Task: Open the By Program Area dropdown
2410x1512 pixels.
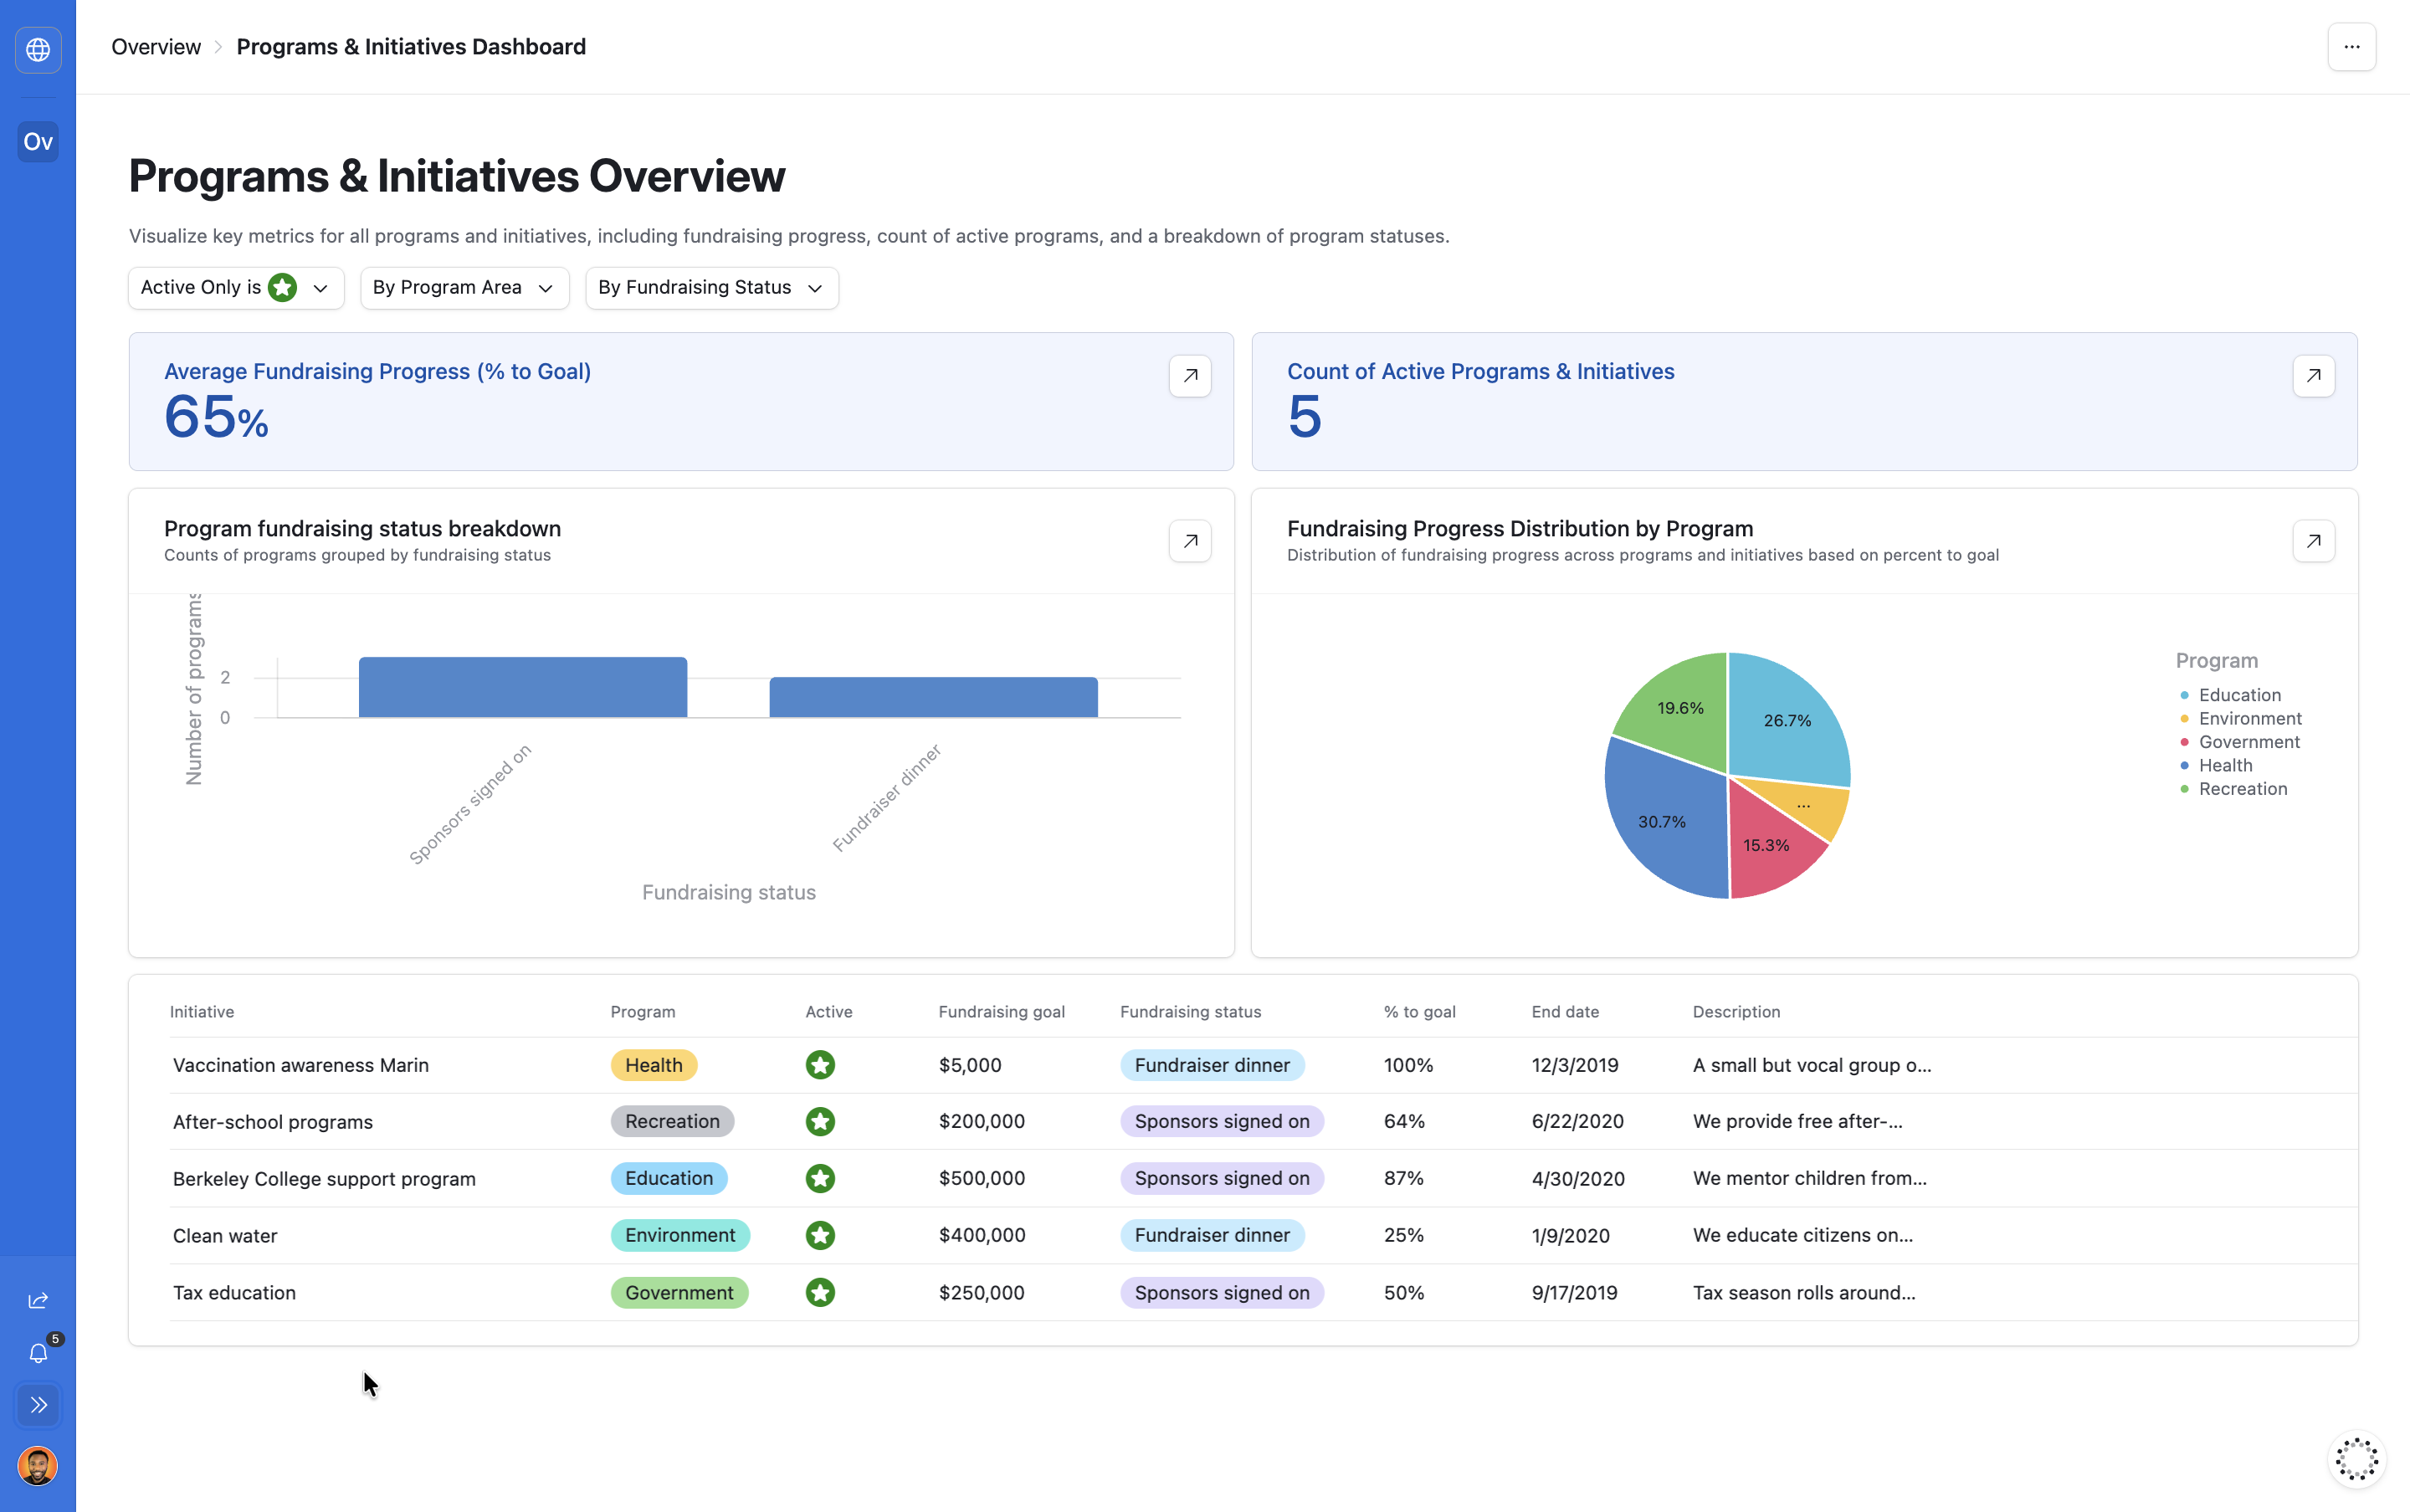Action: click(464, 288)
